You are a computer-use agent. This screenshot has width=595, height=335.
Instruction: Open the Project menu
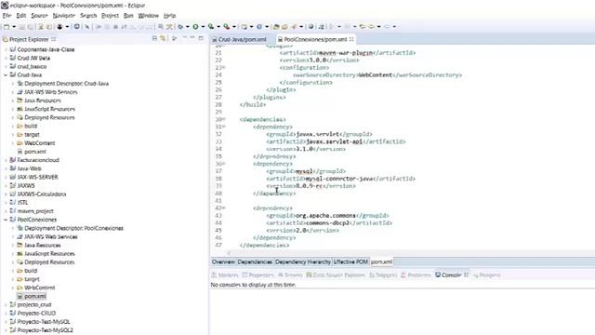(110, 16)
